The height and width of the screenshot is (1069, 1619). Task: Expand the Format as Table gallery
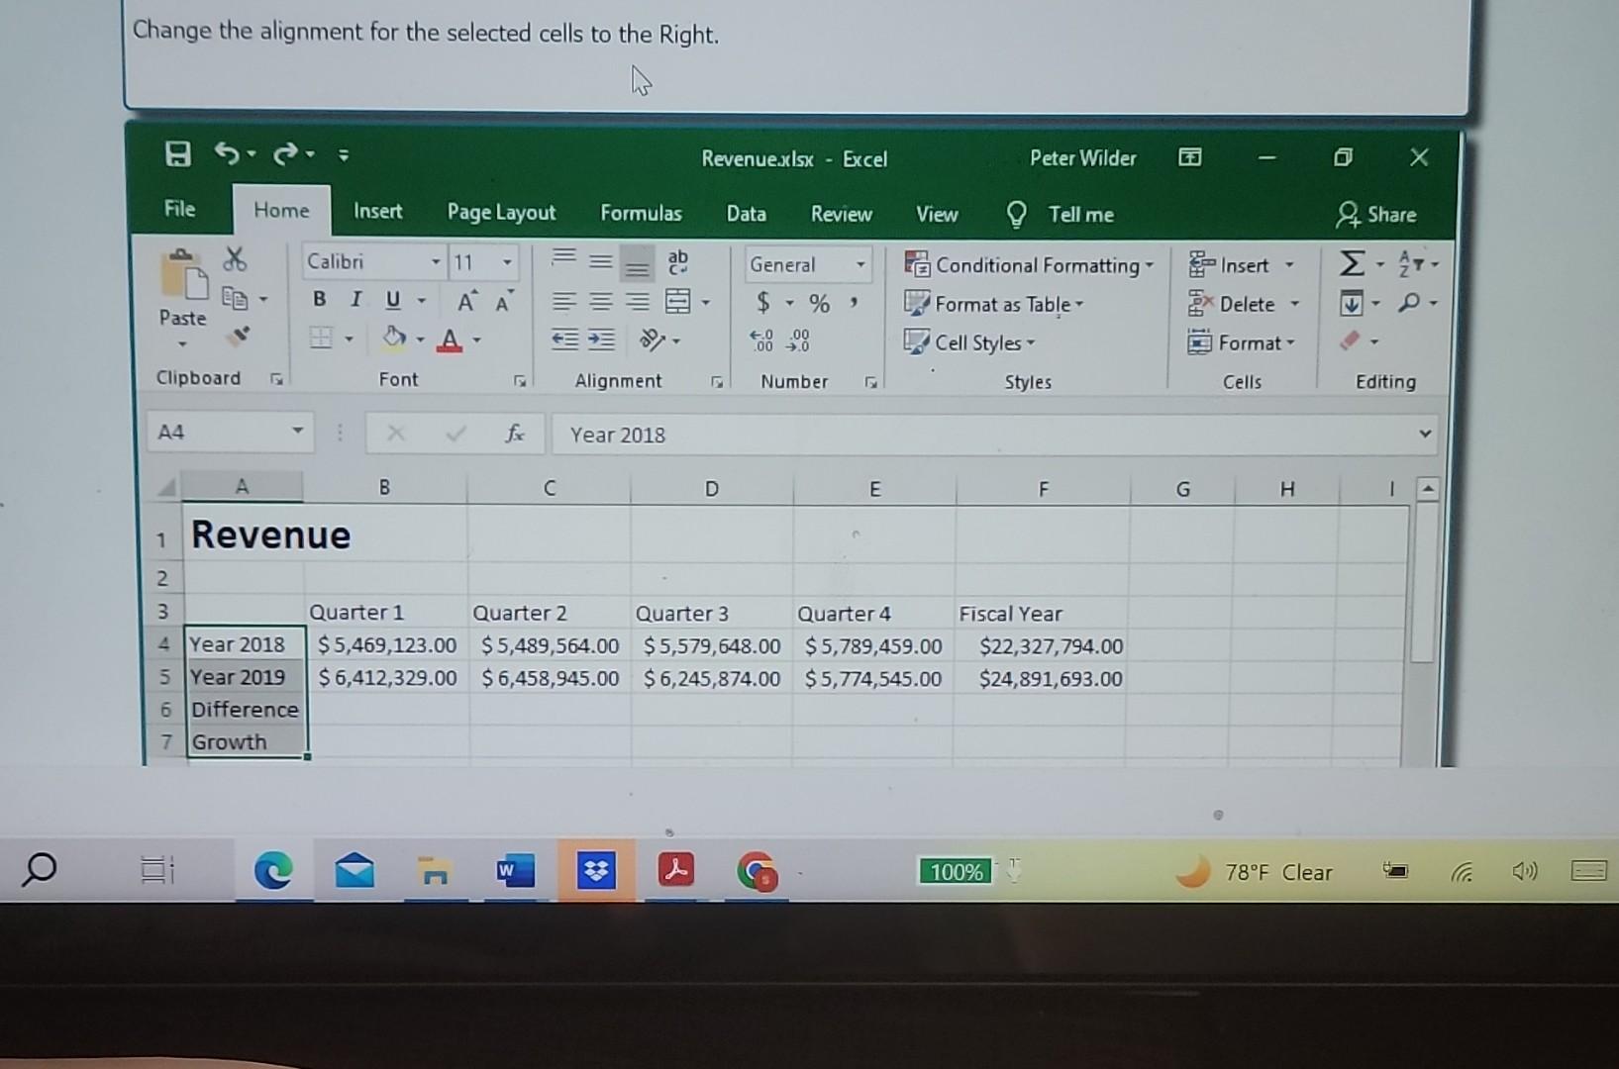pyautogui.click(x=994, y=304)
